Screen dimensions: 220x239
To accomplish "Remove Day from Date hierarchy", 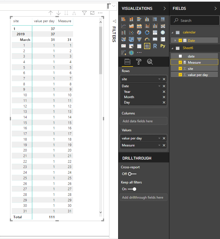I will click(x=164, y=102).
